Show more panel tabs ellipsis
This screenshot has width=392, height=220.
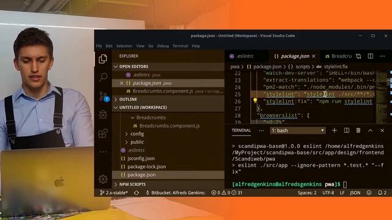click(262, 130)
